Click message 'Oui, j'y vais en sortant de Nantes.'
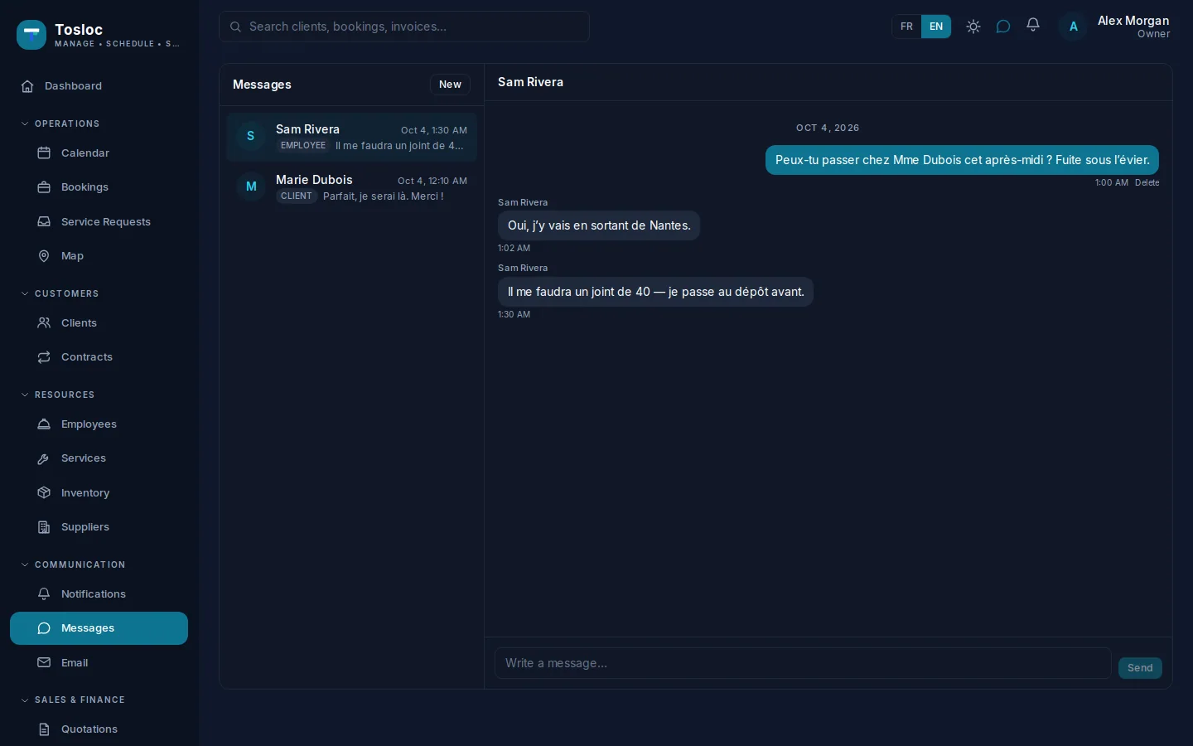The image size is (1193, 746). (599, 225)
